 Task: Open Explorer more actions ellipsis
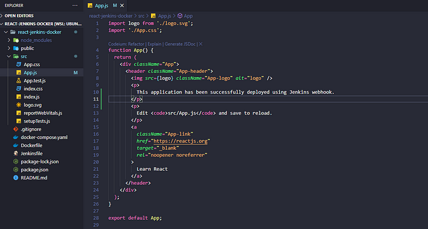[75, 6]
